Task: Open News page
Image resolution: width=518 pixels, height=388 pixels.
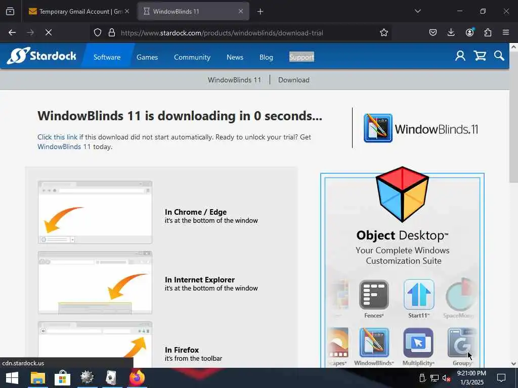Action: tap(235, 57)
